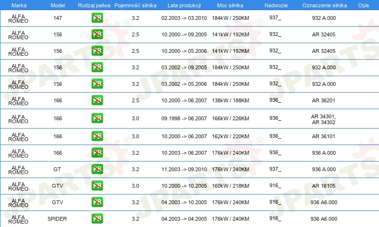
Task: Select engine code 'AR 36201'
Action: tap(324, 100)
